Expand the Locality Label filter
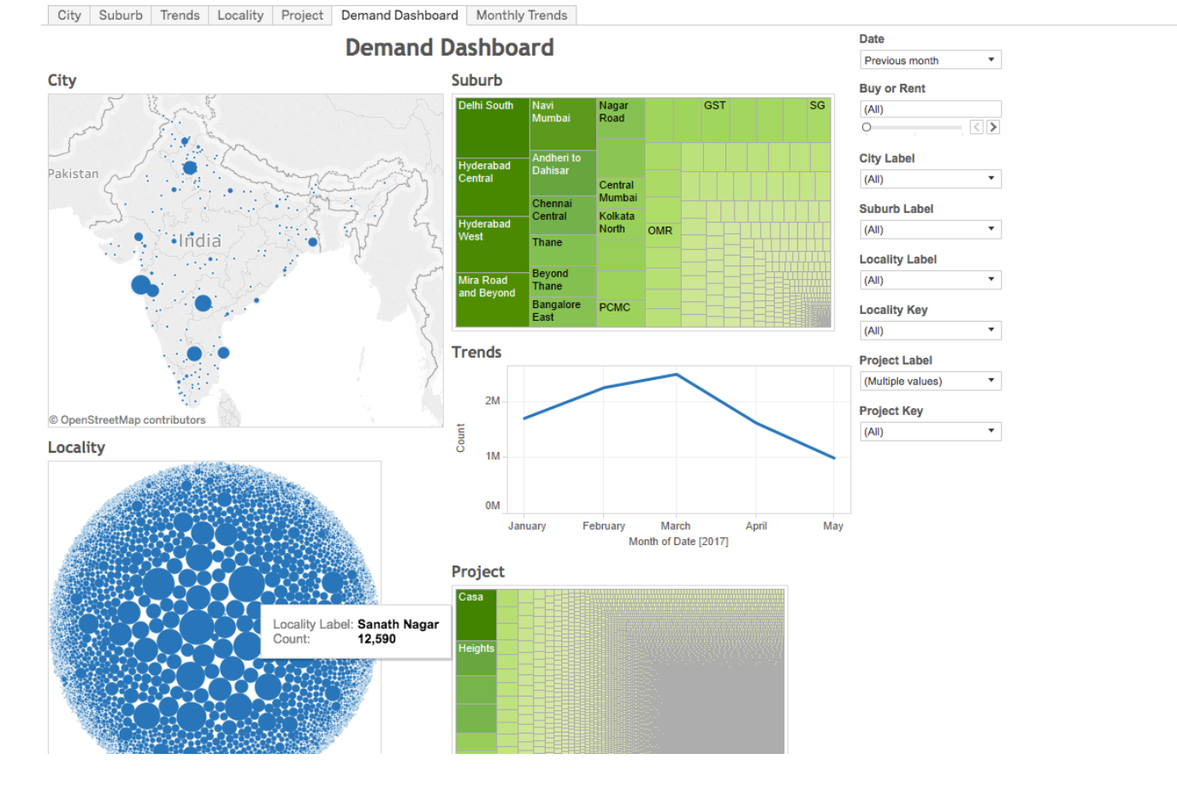Viewport: 1177px width, 789px height. pos(930,280)
